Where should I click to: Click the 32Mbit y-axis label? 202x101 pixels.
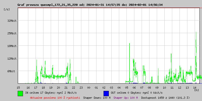[x=12, y=21]
